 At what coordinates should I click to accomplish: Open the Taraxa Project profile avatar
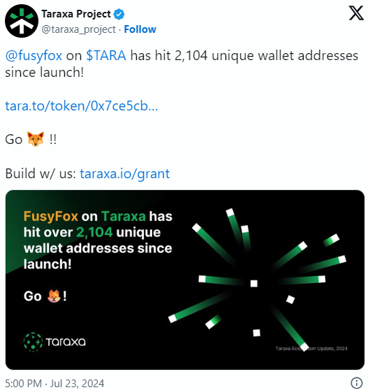[22, 21]
